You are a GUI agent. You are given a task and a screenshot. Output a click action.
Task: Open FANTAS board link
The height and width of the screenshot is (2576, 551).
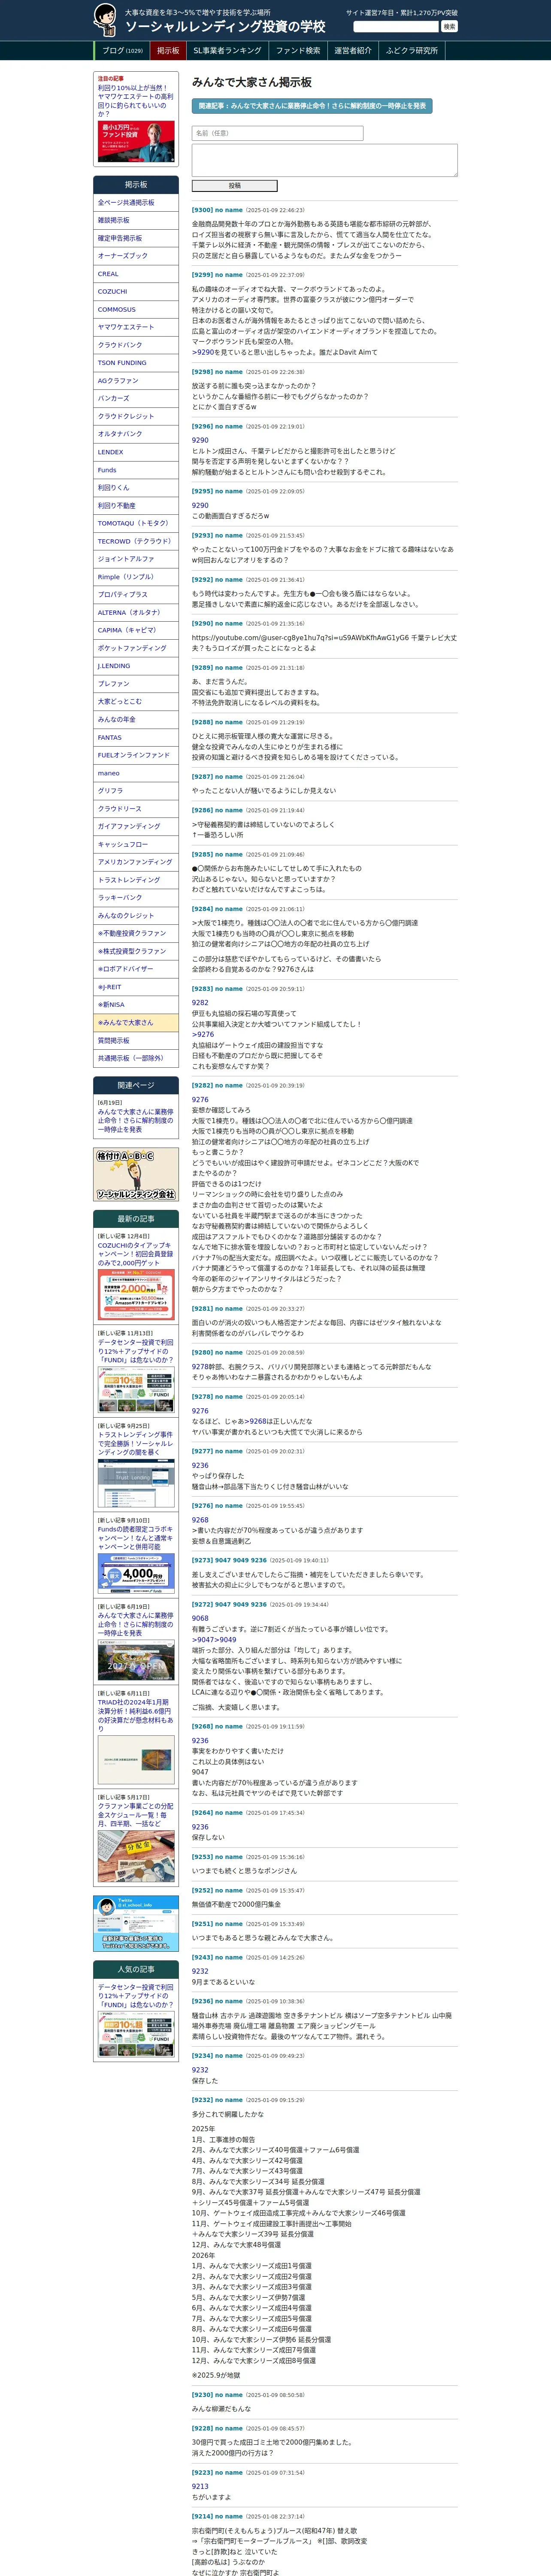tap(136, 737)
